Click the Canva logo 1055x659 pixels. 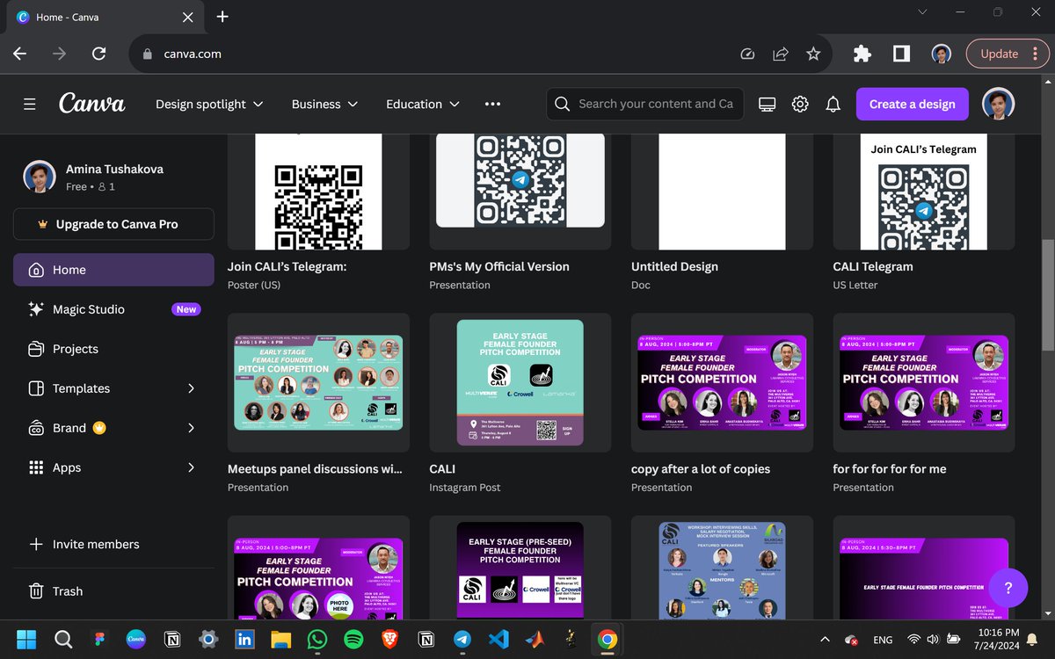[92, 104]
